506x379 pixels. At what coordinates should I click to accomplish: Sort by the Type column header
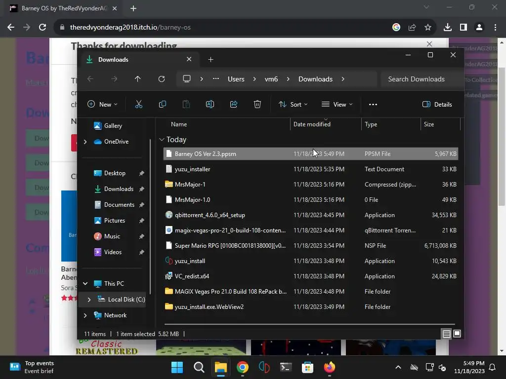(391, 124)
